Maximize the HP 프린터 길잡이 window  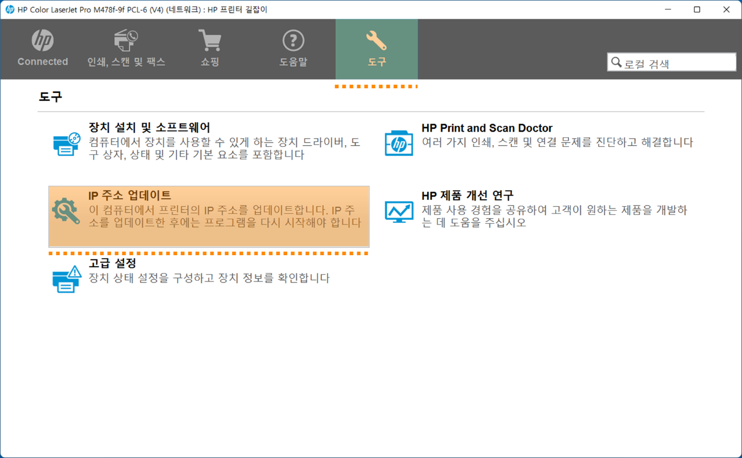pos(697,10)
